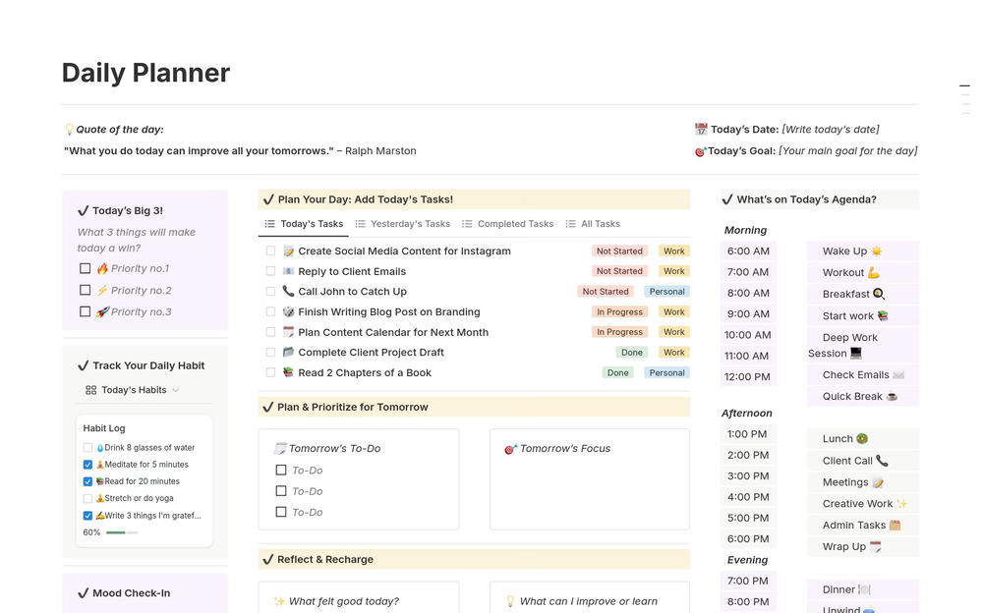Switch to Today's Tasks tab
Screen dimensions: 983x613
304,224
